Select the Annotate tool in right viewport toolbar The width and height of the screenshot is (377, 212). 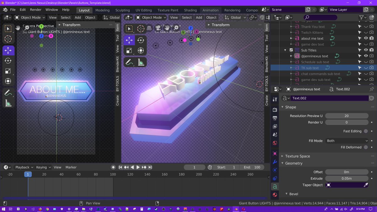pyautogui.click(x=129, y=62)
